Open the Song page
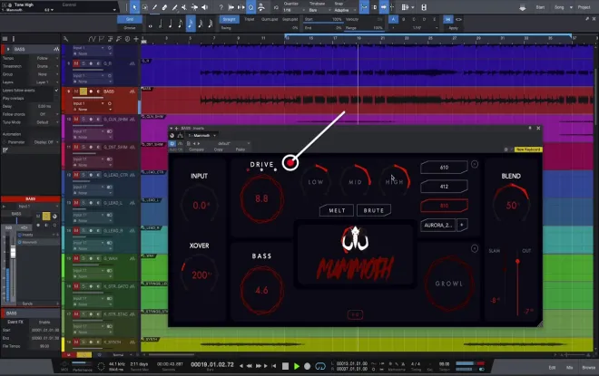This screenshot has height=376, width=599. pyautogui.click(x=559, y=7)
